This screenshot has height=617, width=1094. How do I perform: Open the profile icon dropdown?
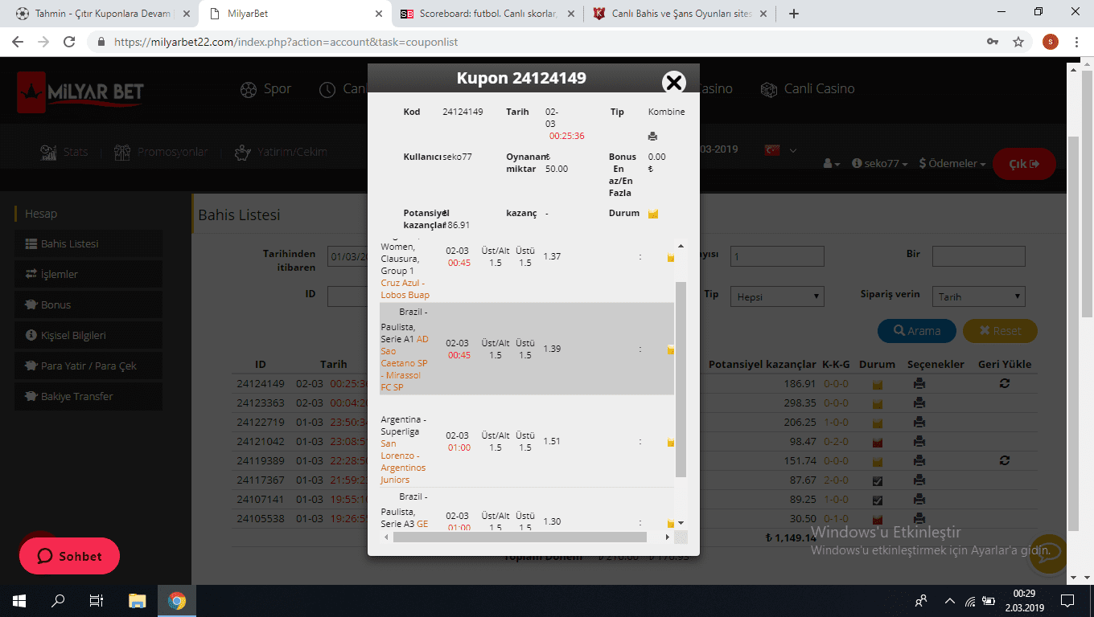(833, 164)
